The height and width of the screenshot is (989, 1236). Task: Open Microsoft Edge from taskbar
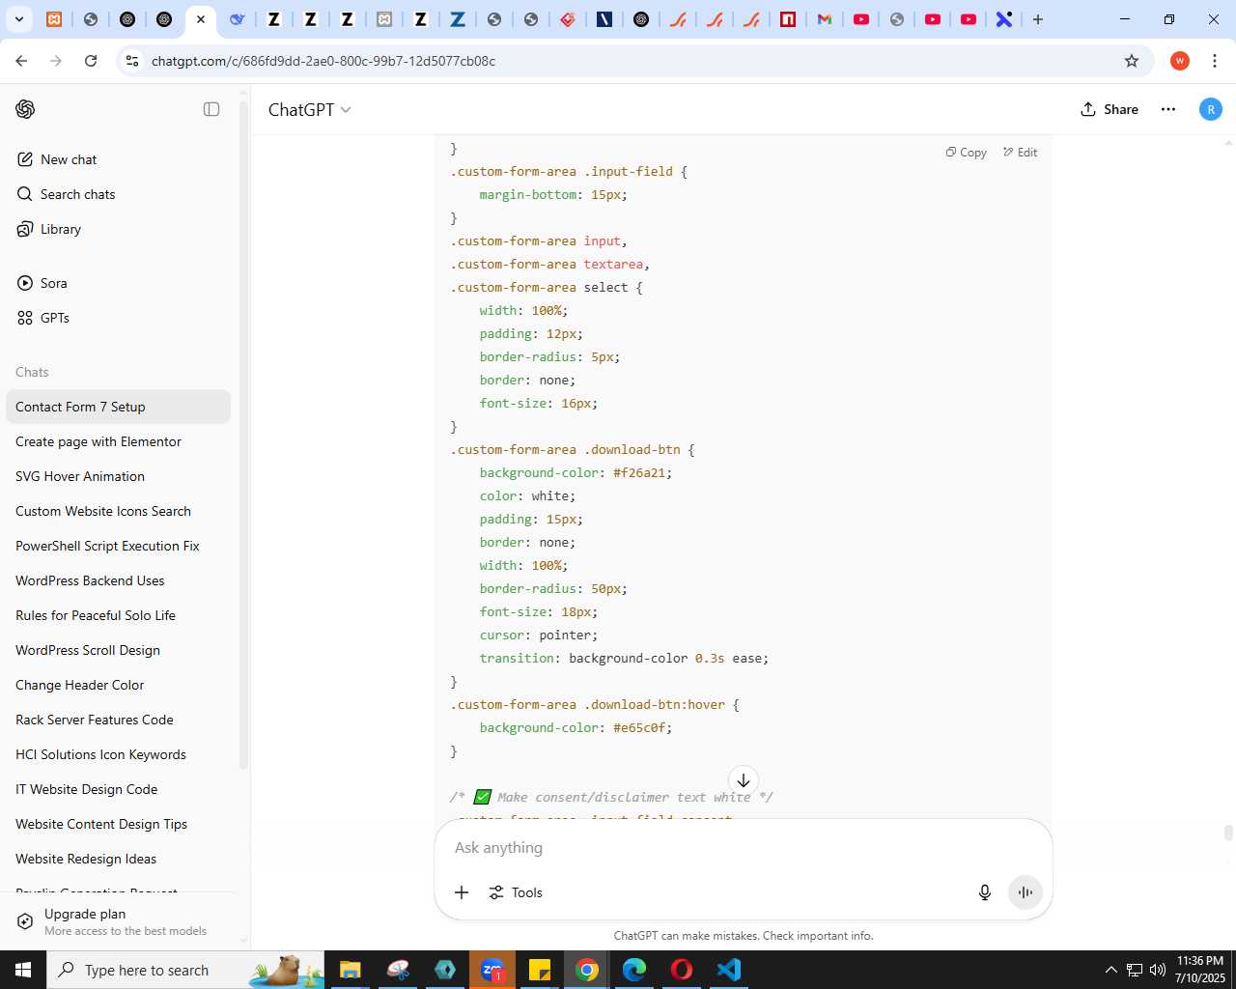(x=634, y=970)
